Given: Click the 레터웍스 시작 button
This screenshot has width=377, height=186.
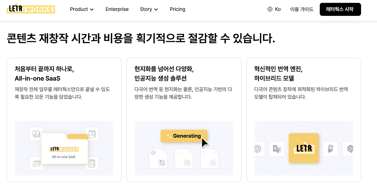Looking at the screenshot, I should click(340, 9).
